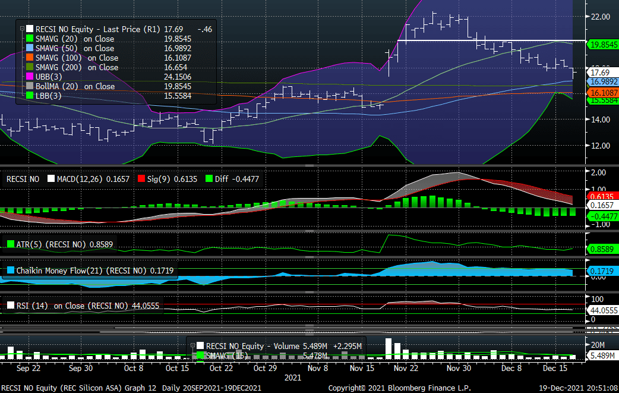This screenshot has height=393, width=619.
Task: Click the 'Oct 29' date on the time axis
Action: coord(266,368)
